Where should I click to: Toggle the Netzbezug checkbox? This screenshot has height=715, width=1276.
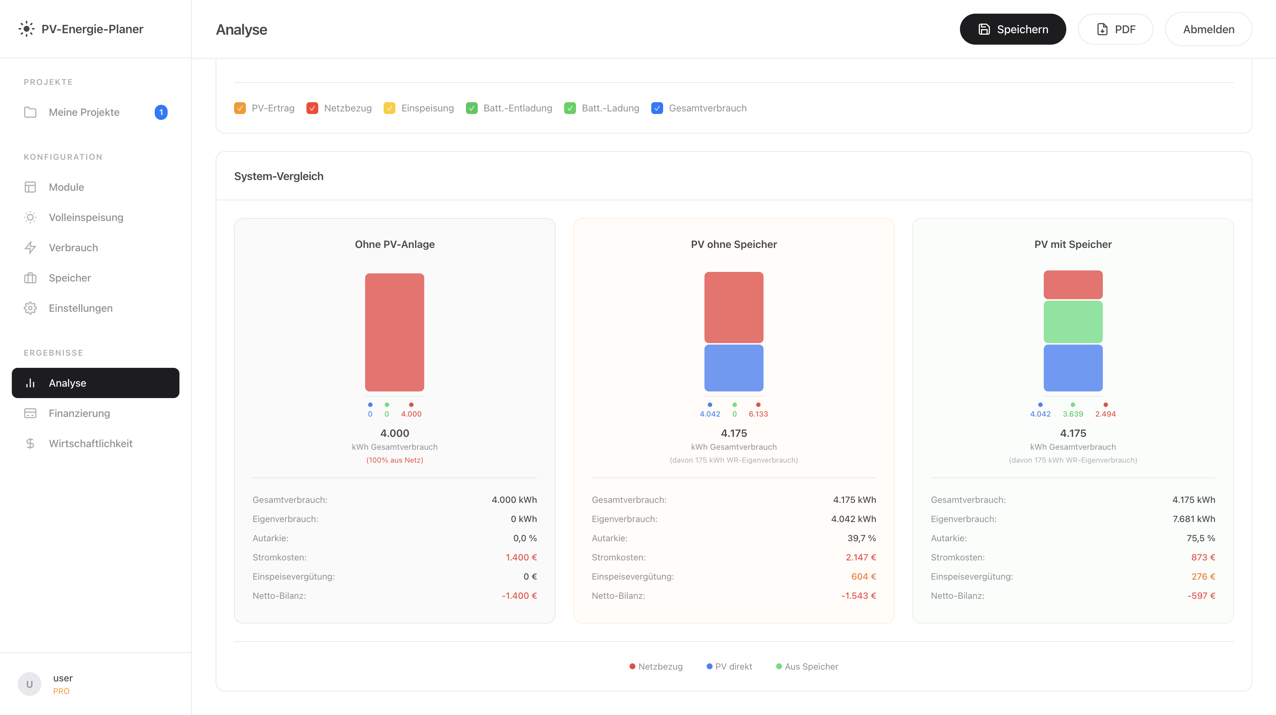tap(312, 108)
